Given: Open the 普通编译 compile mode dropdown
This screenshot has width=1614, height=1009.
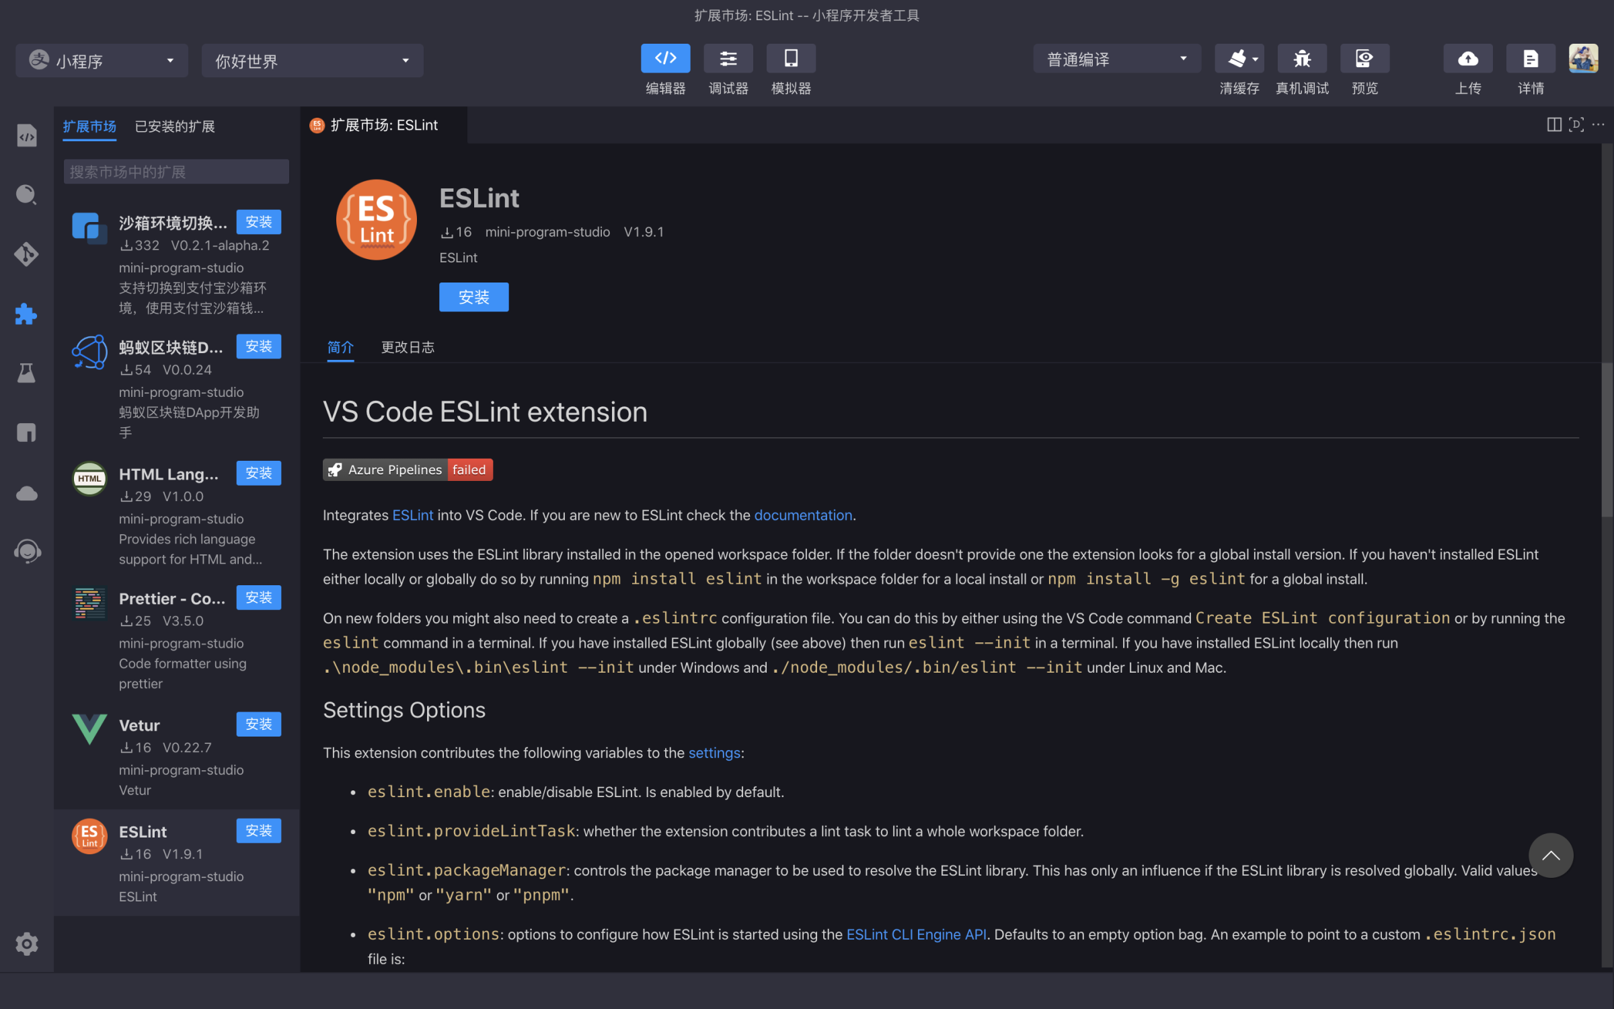Looking at the screenshot, I should coord(1117,59).
